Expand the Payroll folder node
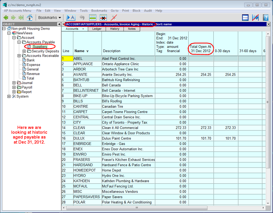273x213 pixels. 14,87
